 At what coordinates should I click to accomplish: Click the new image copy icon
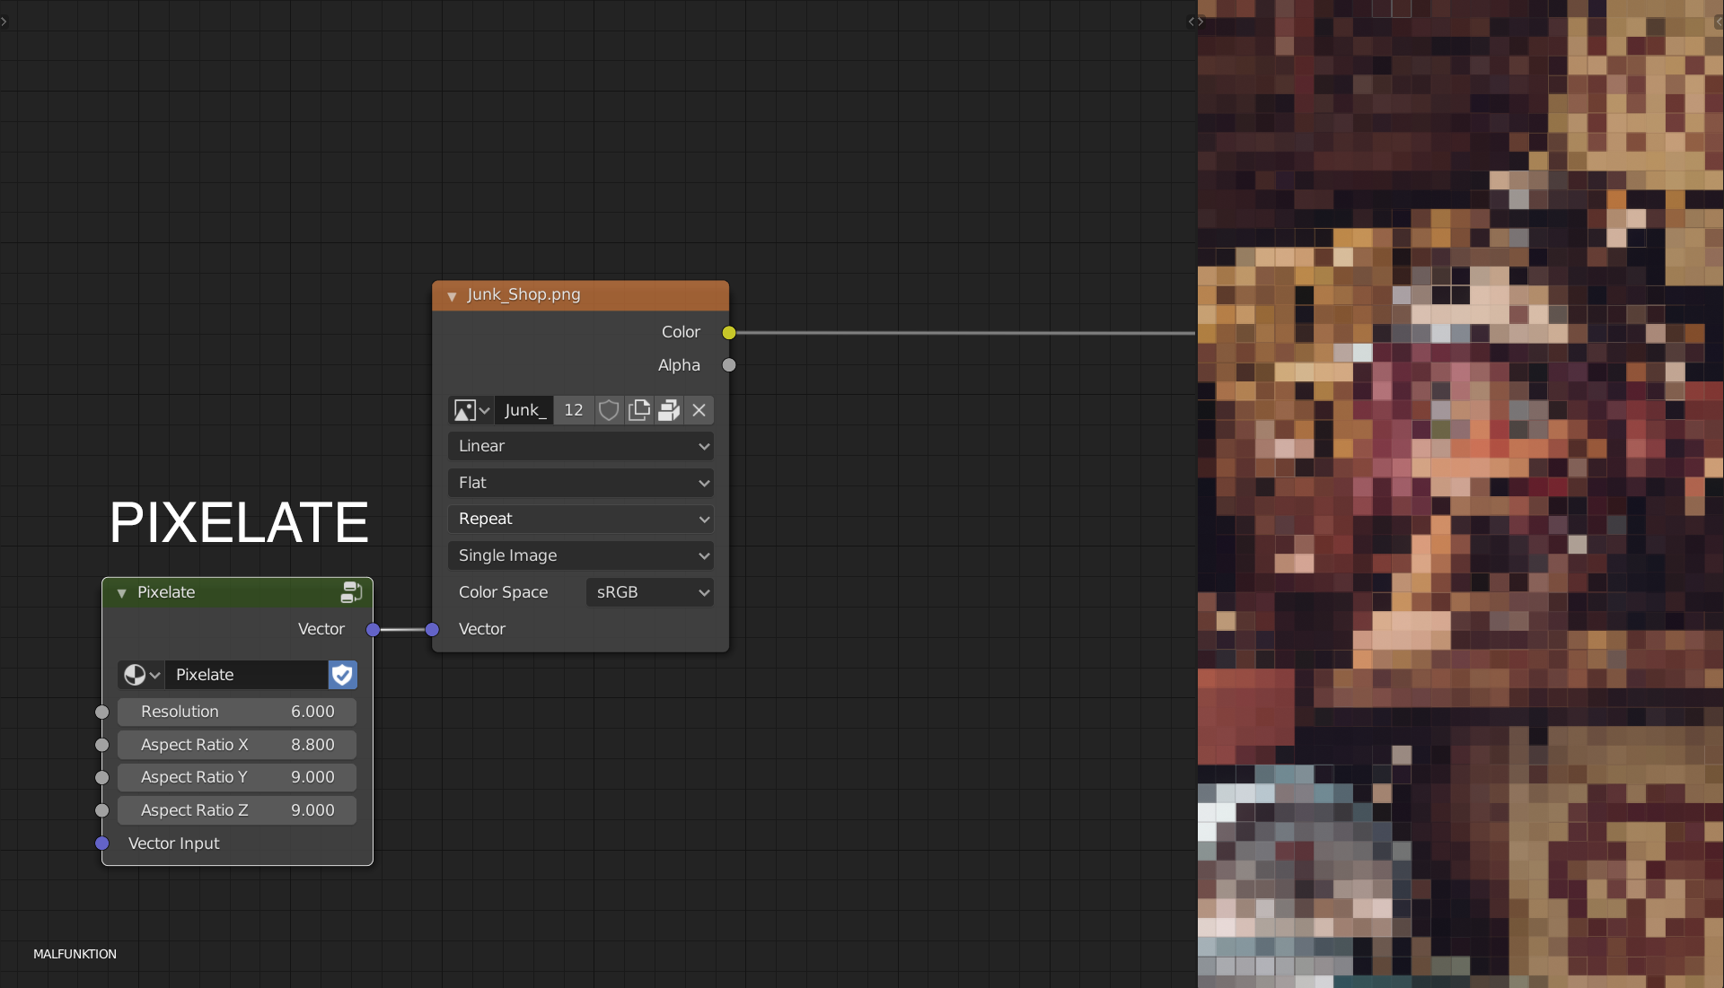(x=638, y=410)
